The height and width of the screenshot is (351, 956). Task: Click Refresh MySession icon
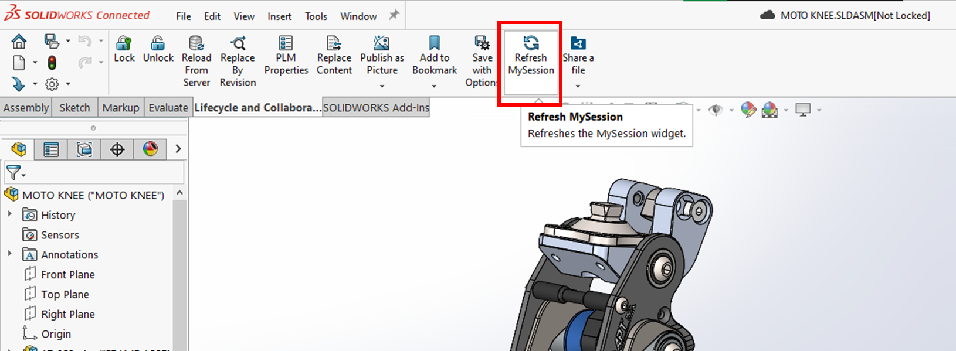531,43
